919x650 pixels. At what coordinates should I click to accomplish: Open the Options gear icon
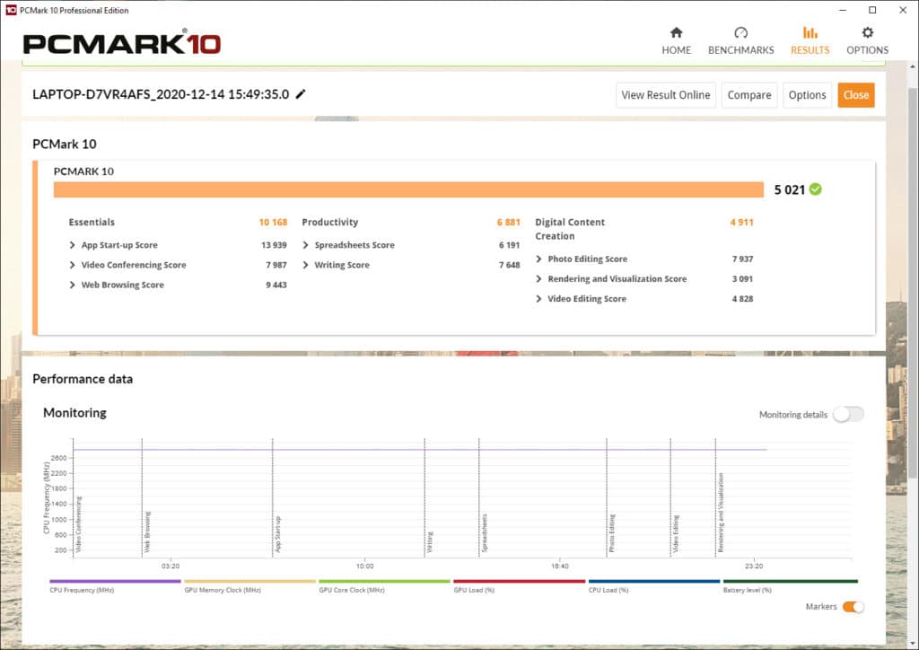tap(867, 33)
